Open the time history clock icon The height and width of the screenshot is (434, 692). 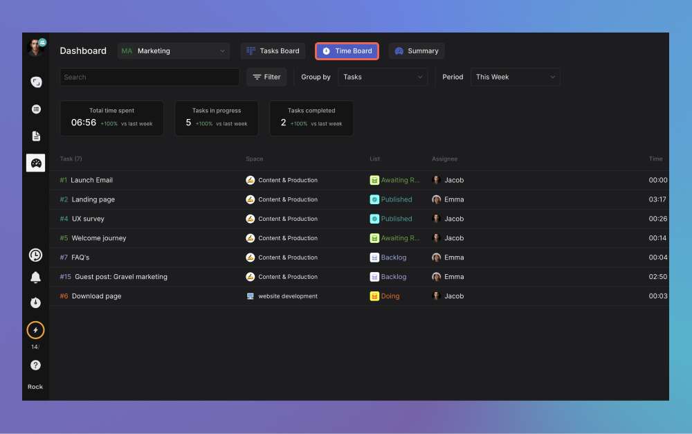click(35, 255)
